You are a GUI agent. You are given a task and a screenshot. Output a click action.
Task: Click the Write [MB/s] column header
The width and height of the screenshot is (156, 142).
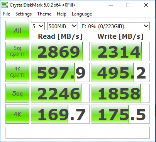click(x=120, y=36)
